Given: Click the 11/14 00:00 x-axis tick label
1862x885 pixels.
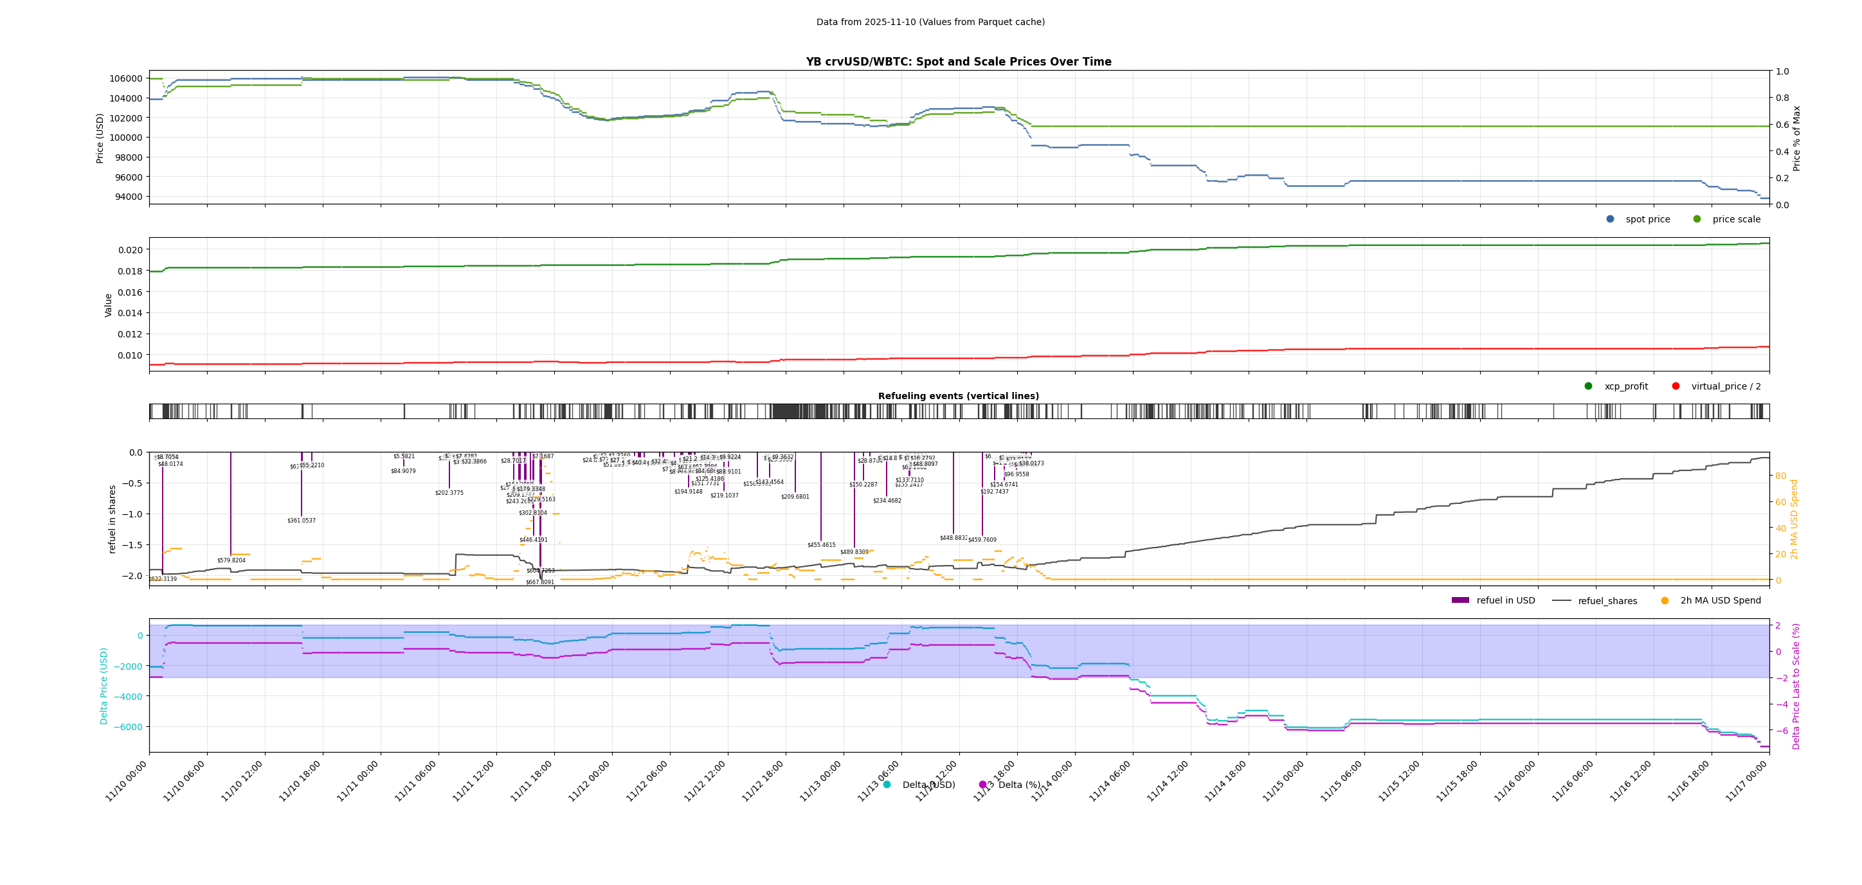Looking at the screenshot, I should pyautogui.click(x=1053, y=780).
